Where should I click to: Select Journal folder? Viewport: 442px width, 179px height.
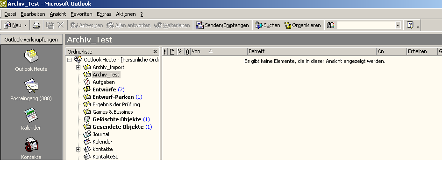pos(100,134)
